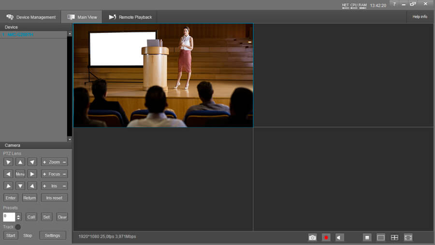Take a snapshot with the camera icon
Screen dimensions: 435x245
point(312,237)
